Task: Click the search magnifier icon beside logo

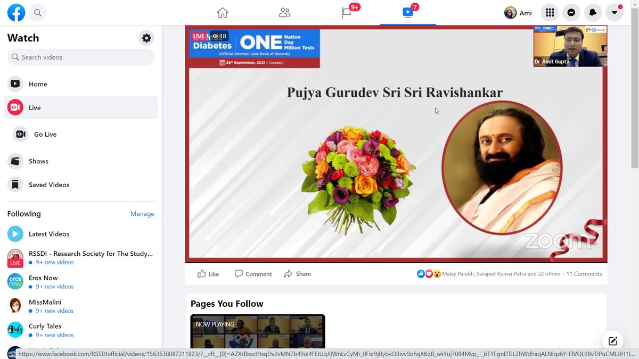Action: coord(38,12)
